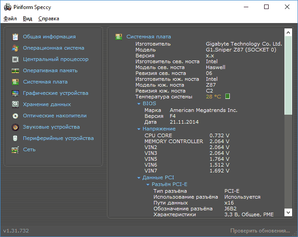Click the Тип разъёма row
This screenshot has height=237, width=298.
[196, 191]
